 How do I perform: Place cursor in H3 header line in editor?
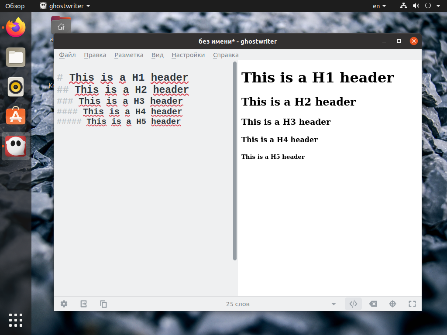pyautogui.click(x=120, y=101)
